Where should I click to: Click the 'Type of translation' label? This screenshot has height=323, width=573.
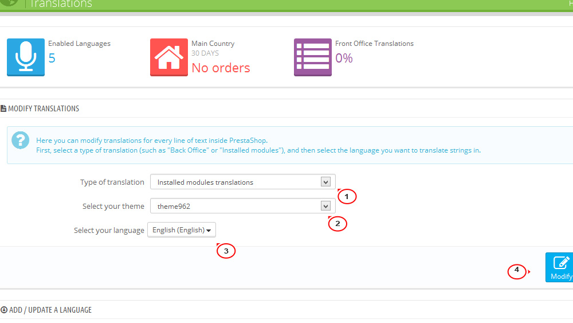tap(112, 182)
